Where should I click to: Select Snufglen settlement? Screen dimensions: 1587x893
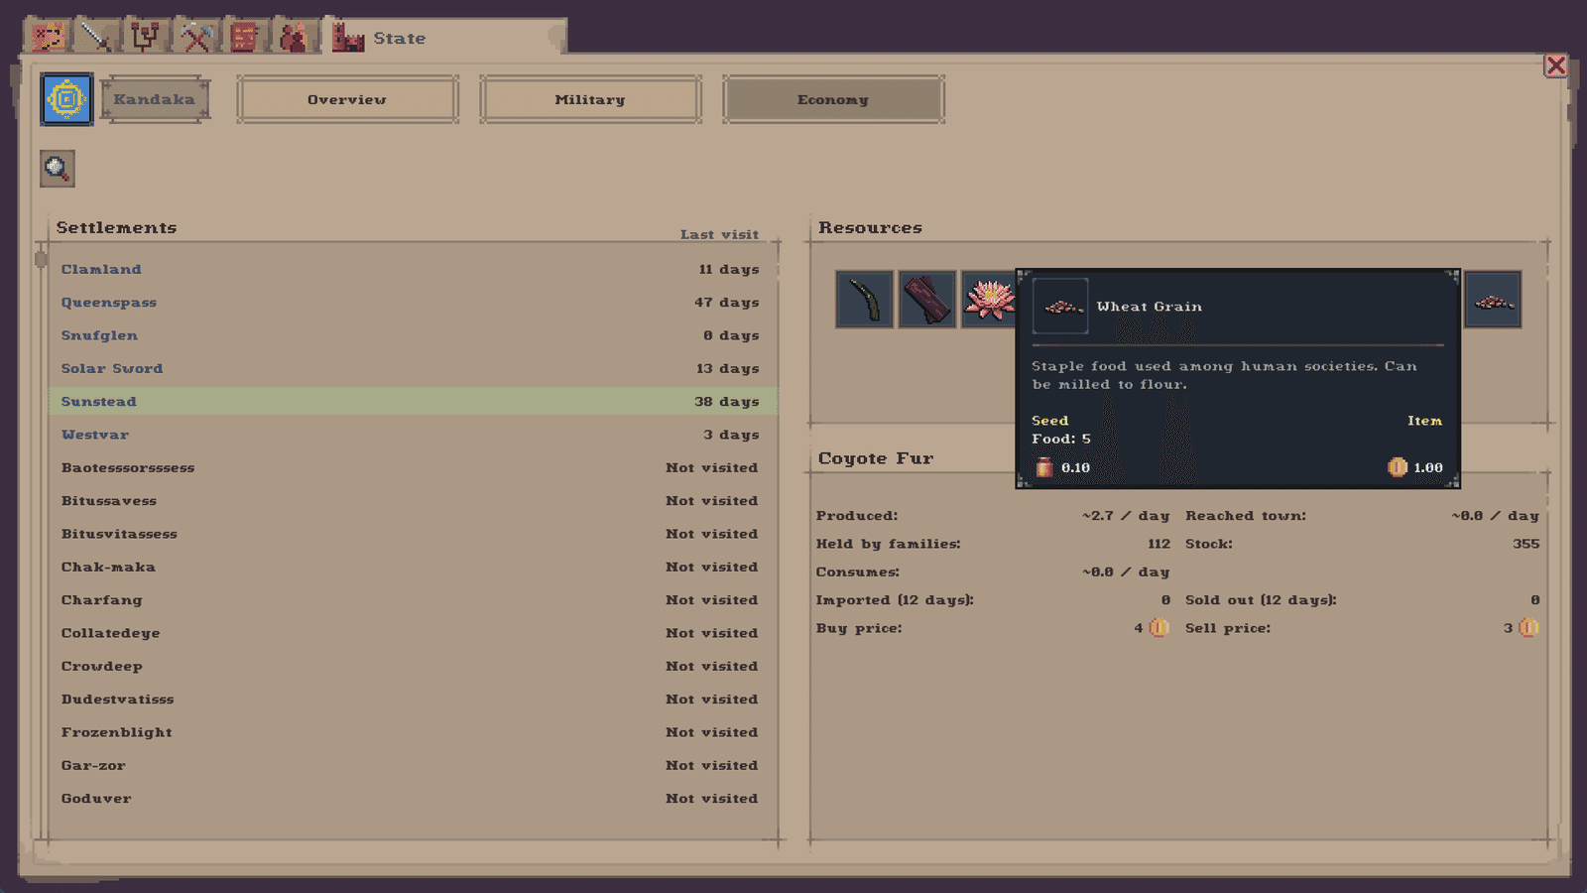tap(413, 335)
